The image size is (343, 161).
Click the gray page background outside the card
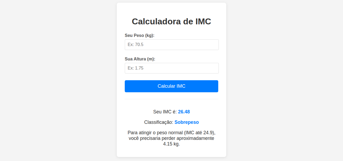pos(40,80)
